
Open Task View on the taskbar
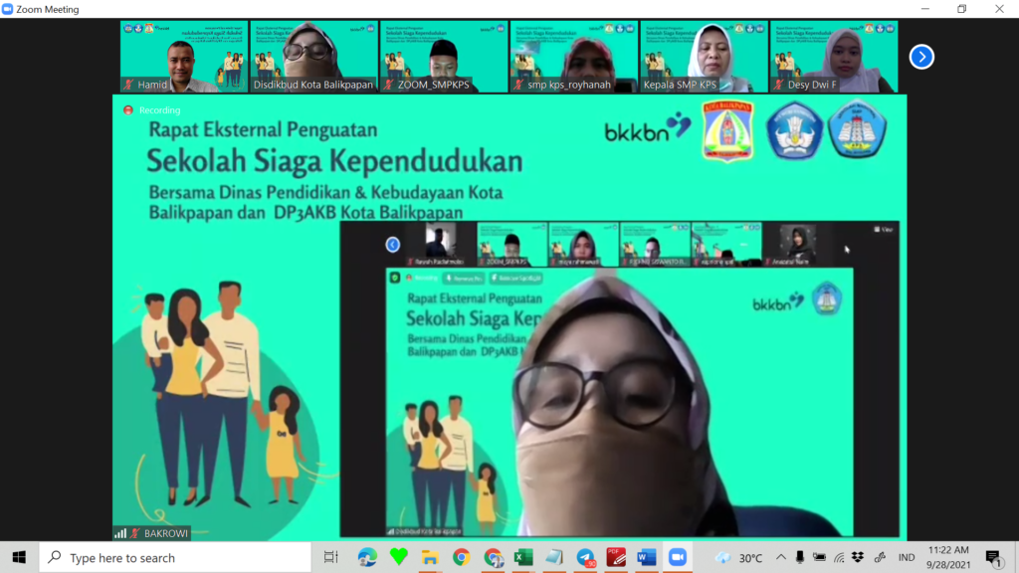pos(330,557)
